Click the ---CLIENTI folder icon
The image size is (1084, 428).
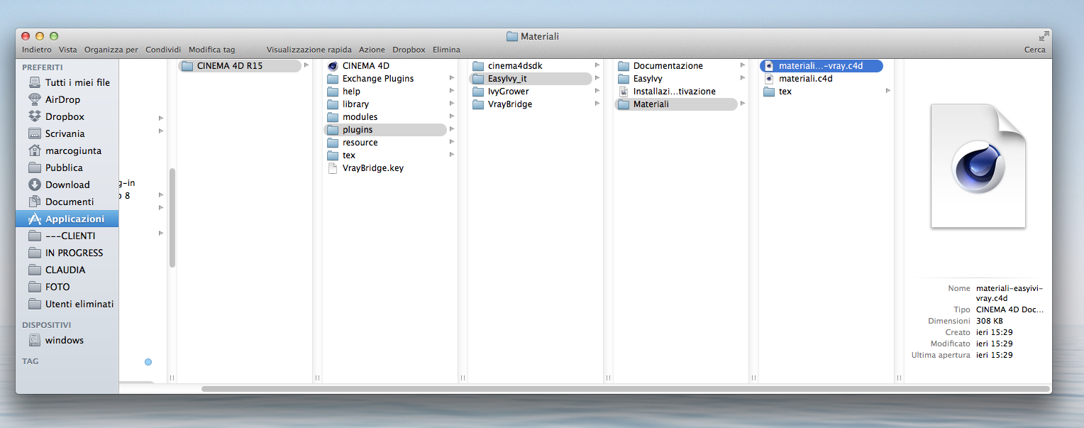pyautogui.click(x=34, y=236)
